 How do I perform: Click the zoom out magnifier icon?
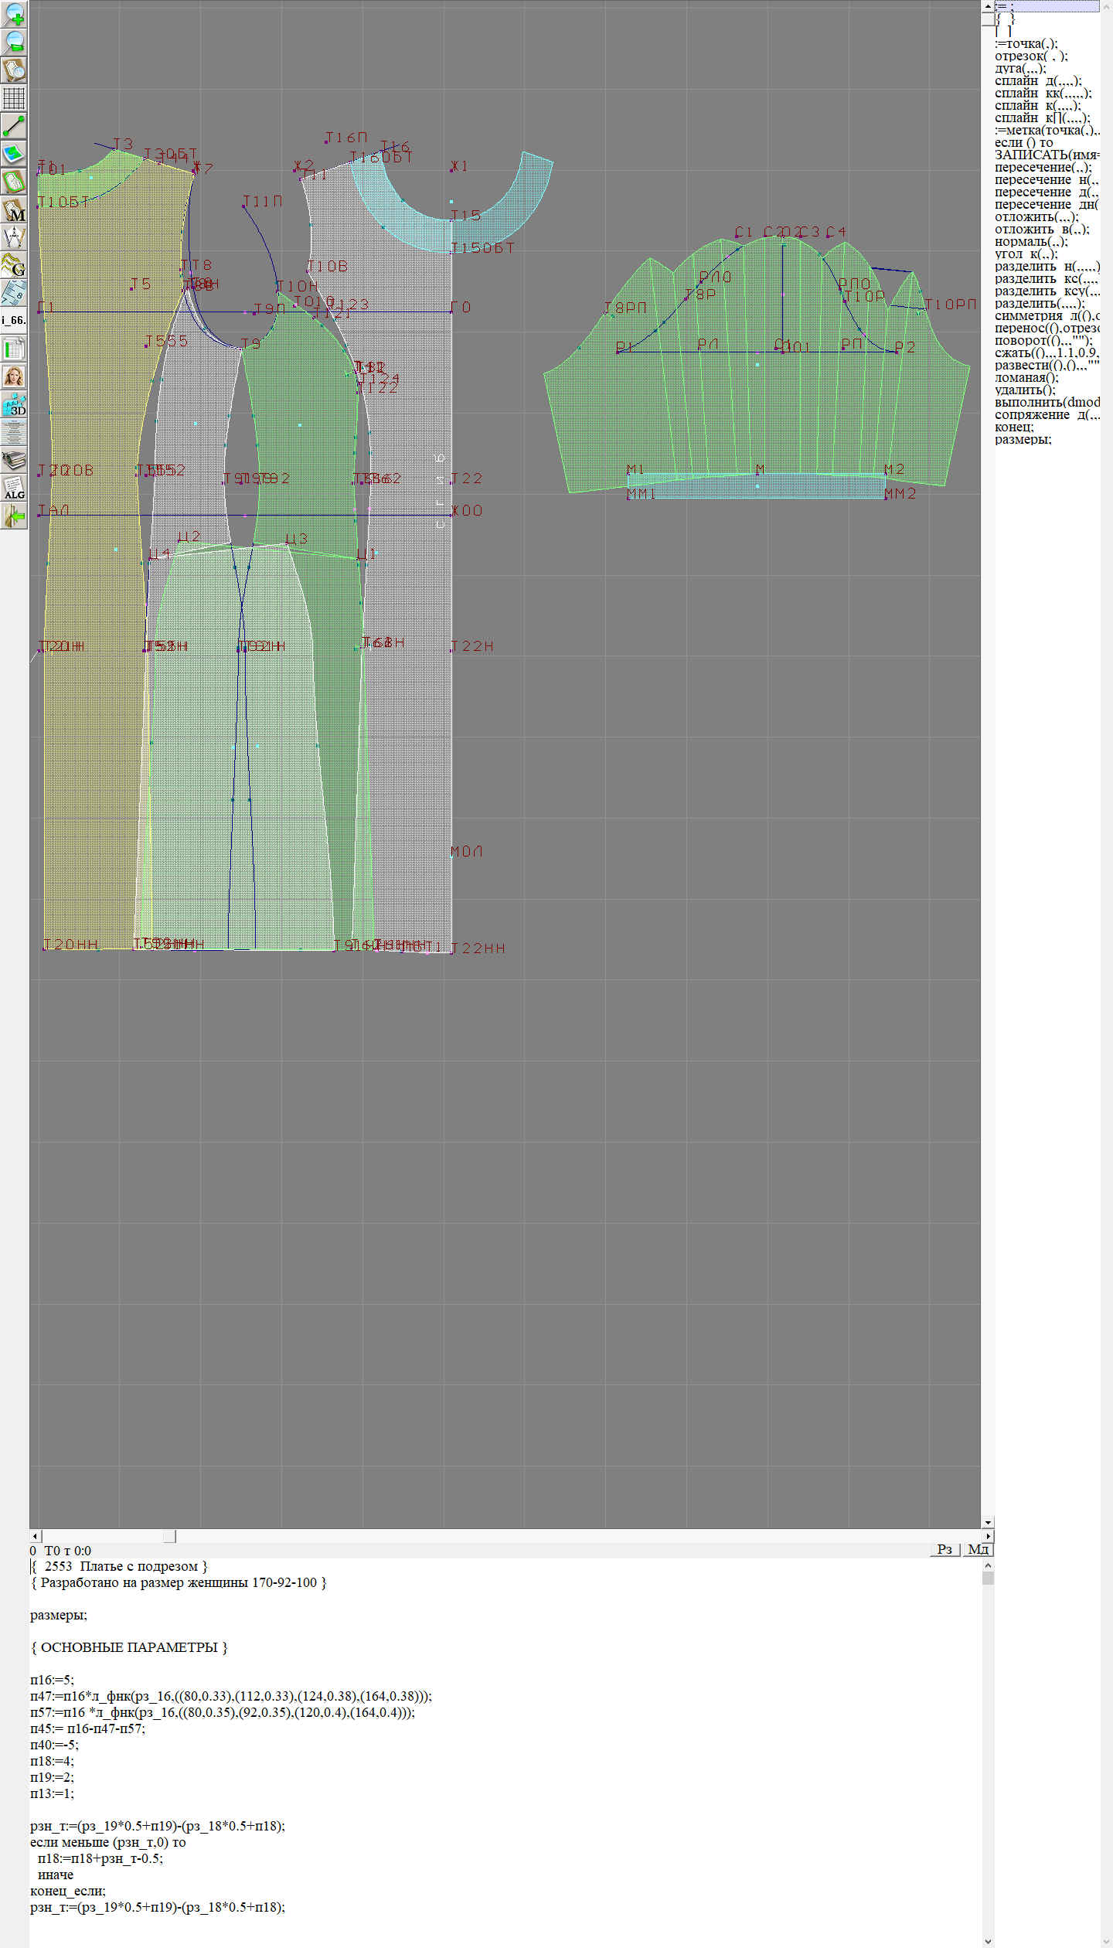coord(14,42)
